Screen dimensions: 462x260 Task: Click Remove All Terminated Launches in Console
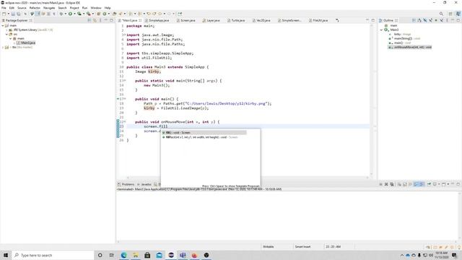pyautogui.click(x=391, y=184)
